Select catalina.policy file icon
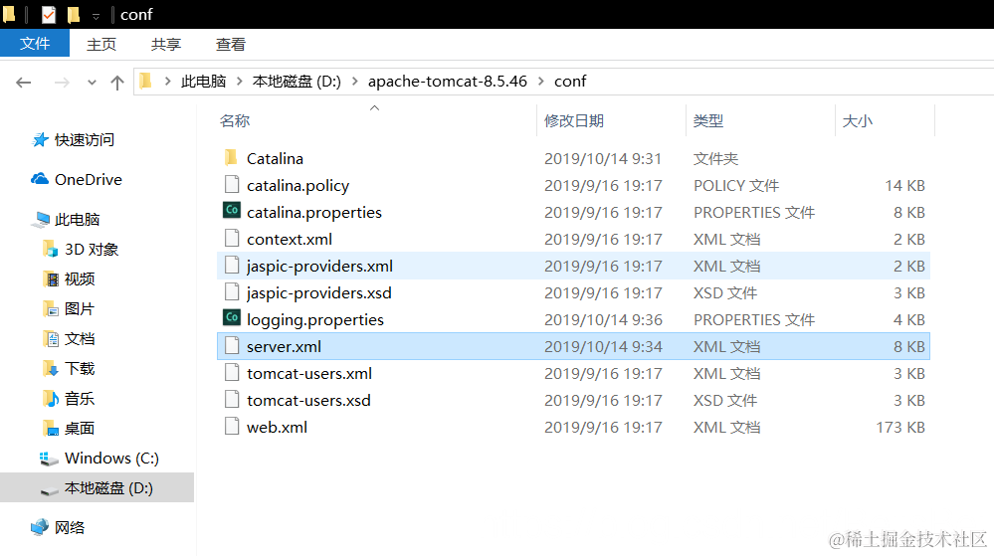The image size is (994, 556). pyautogui.click(x=232, y=184)
